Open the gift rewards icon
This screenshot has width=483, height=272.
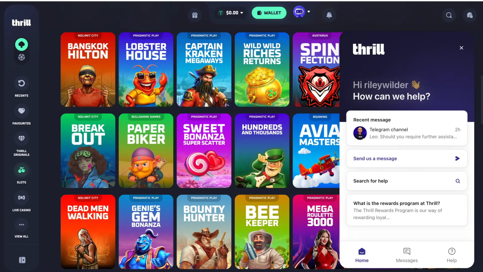pyautogui.click(x=195, y=15)
